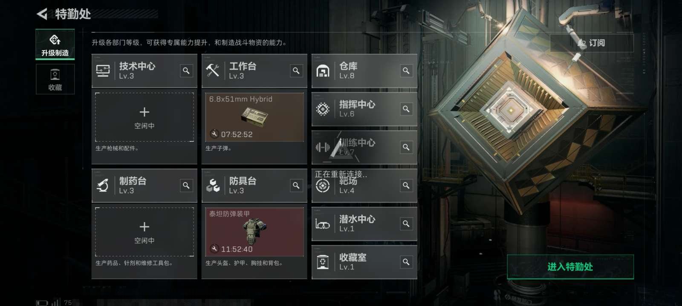The height and width of the screenshot is (306, 682).
Task: Add production in idle 制药台 slot
Action: (x=144, y=232)
